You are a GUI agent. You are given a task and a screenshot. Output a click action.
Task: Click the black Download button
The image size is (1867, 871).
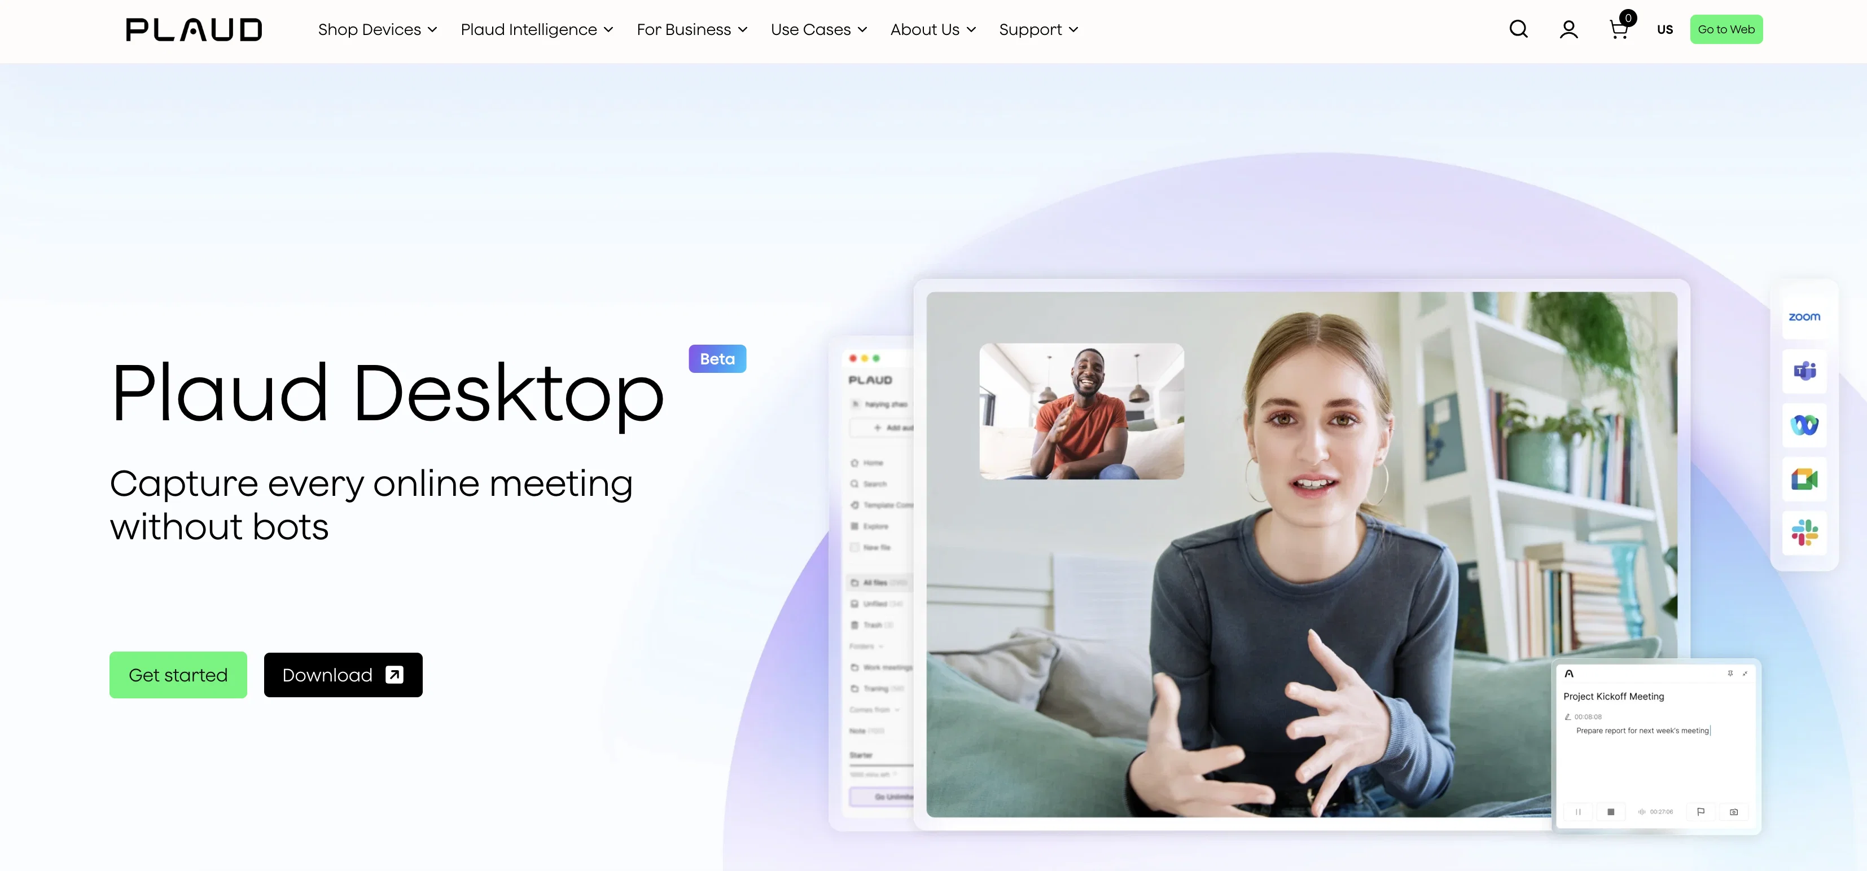click(x=343, y=675)
